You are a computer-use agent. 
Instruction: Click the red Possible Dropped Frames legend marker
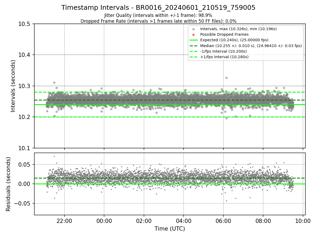click(194, 35)
